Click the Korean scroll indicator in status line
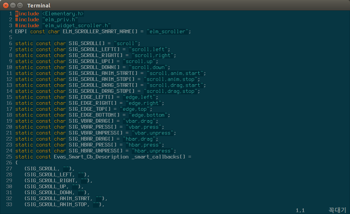The height and width of the screenshot is (214, 350). 337,210
